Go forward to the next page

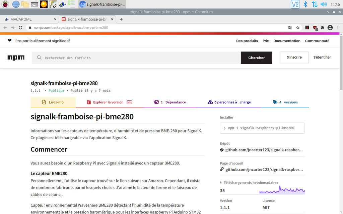[13, 27]
